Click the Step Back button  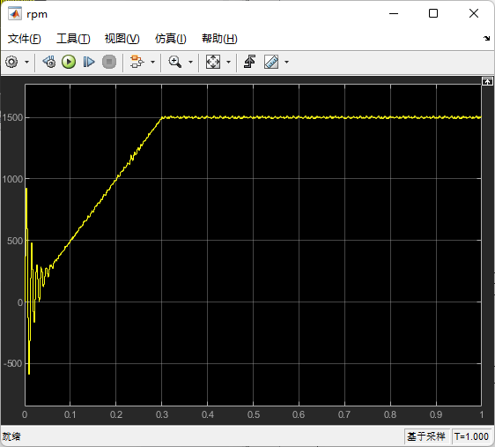(49, 62)
